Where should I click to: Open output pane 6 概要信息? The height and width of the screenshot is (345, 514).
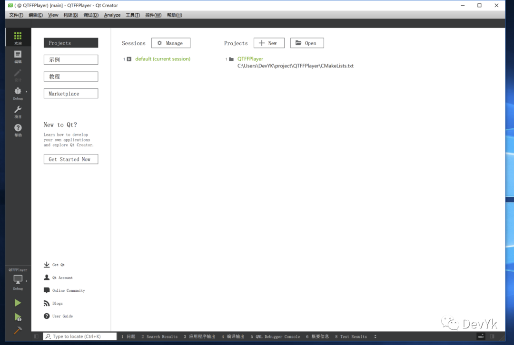click(317, 336)
